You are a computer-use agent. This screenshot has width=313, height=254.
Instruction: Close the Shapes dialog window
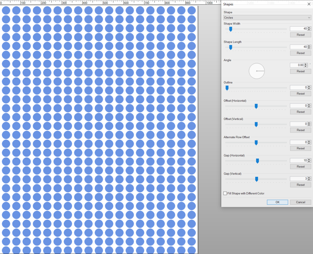pos(309,4)
